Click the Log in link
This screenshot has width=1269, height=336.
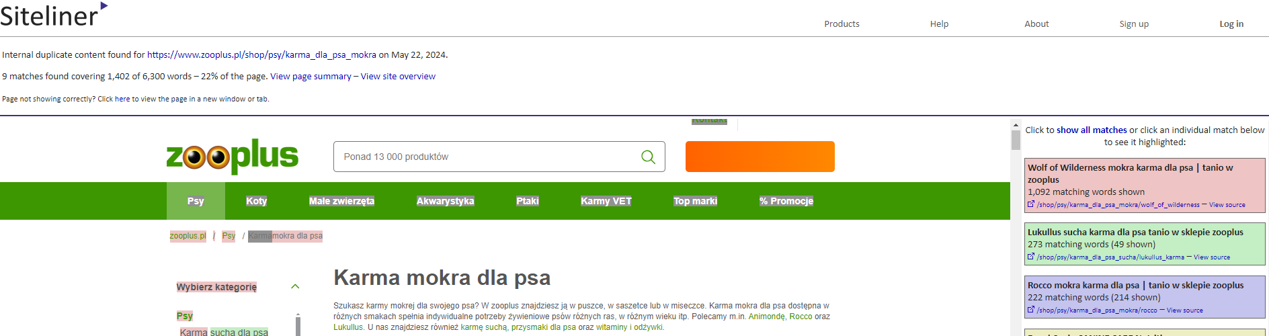pyautogui.click(x=1231, y=24)
